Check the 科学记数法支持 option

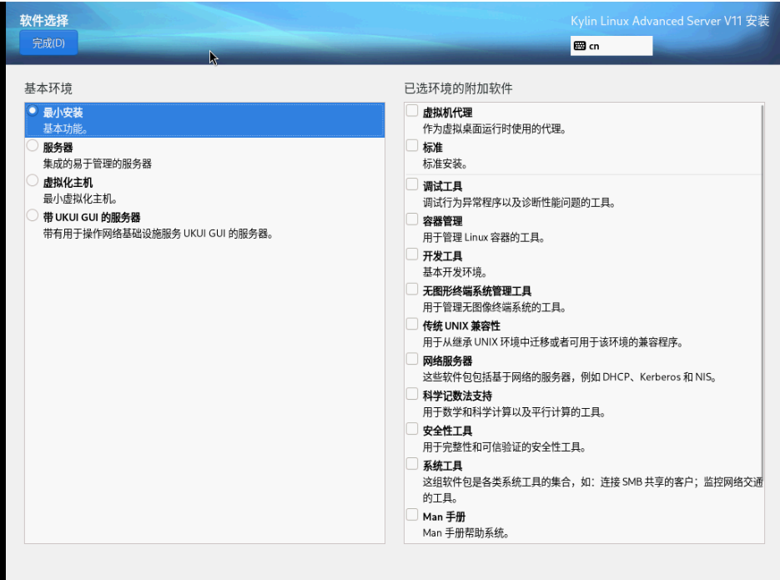pyautogui.click(x=412, y=395)
